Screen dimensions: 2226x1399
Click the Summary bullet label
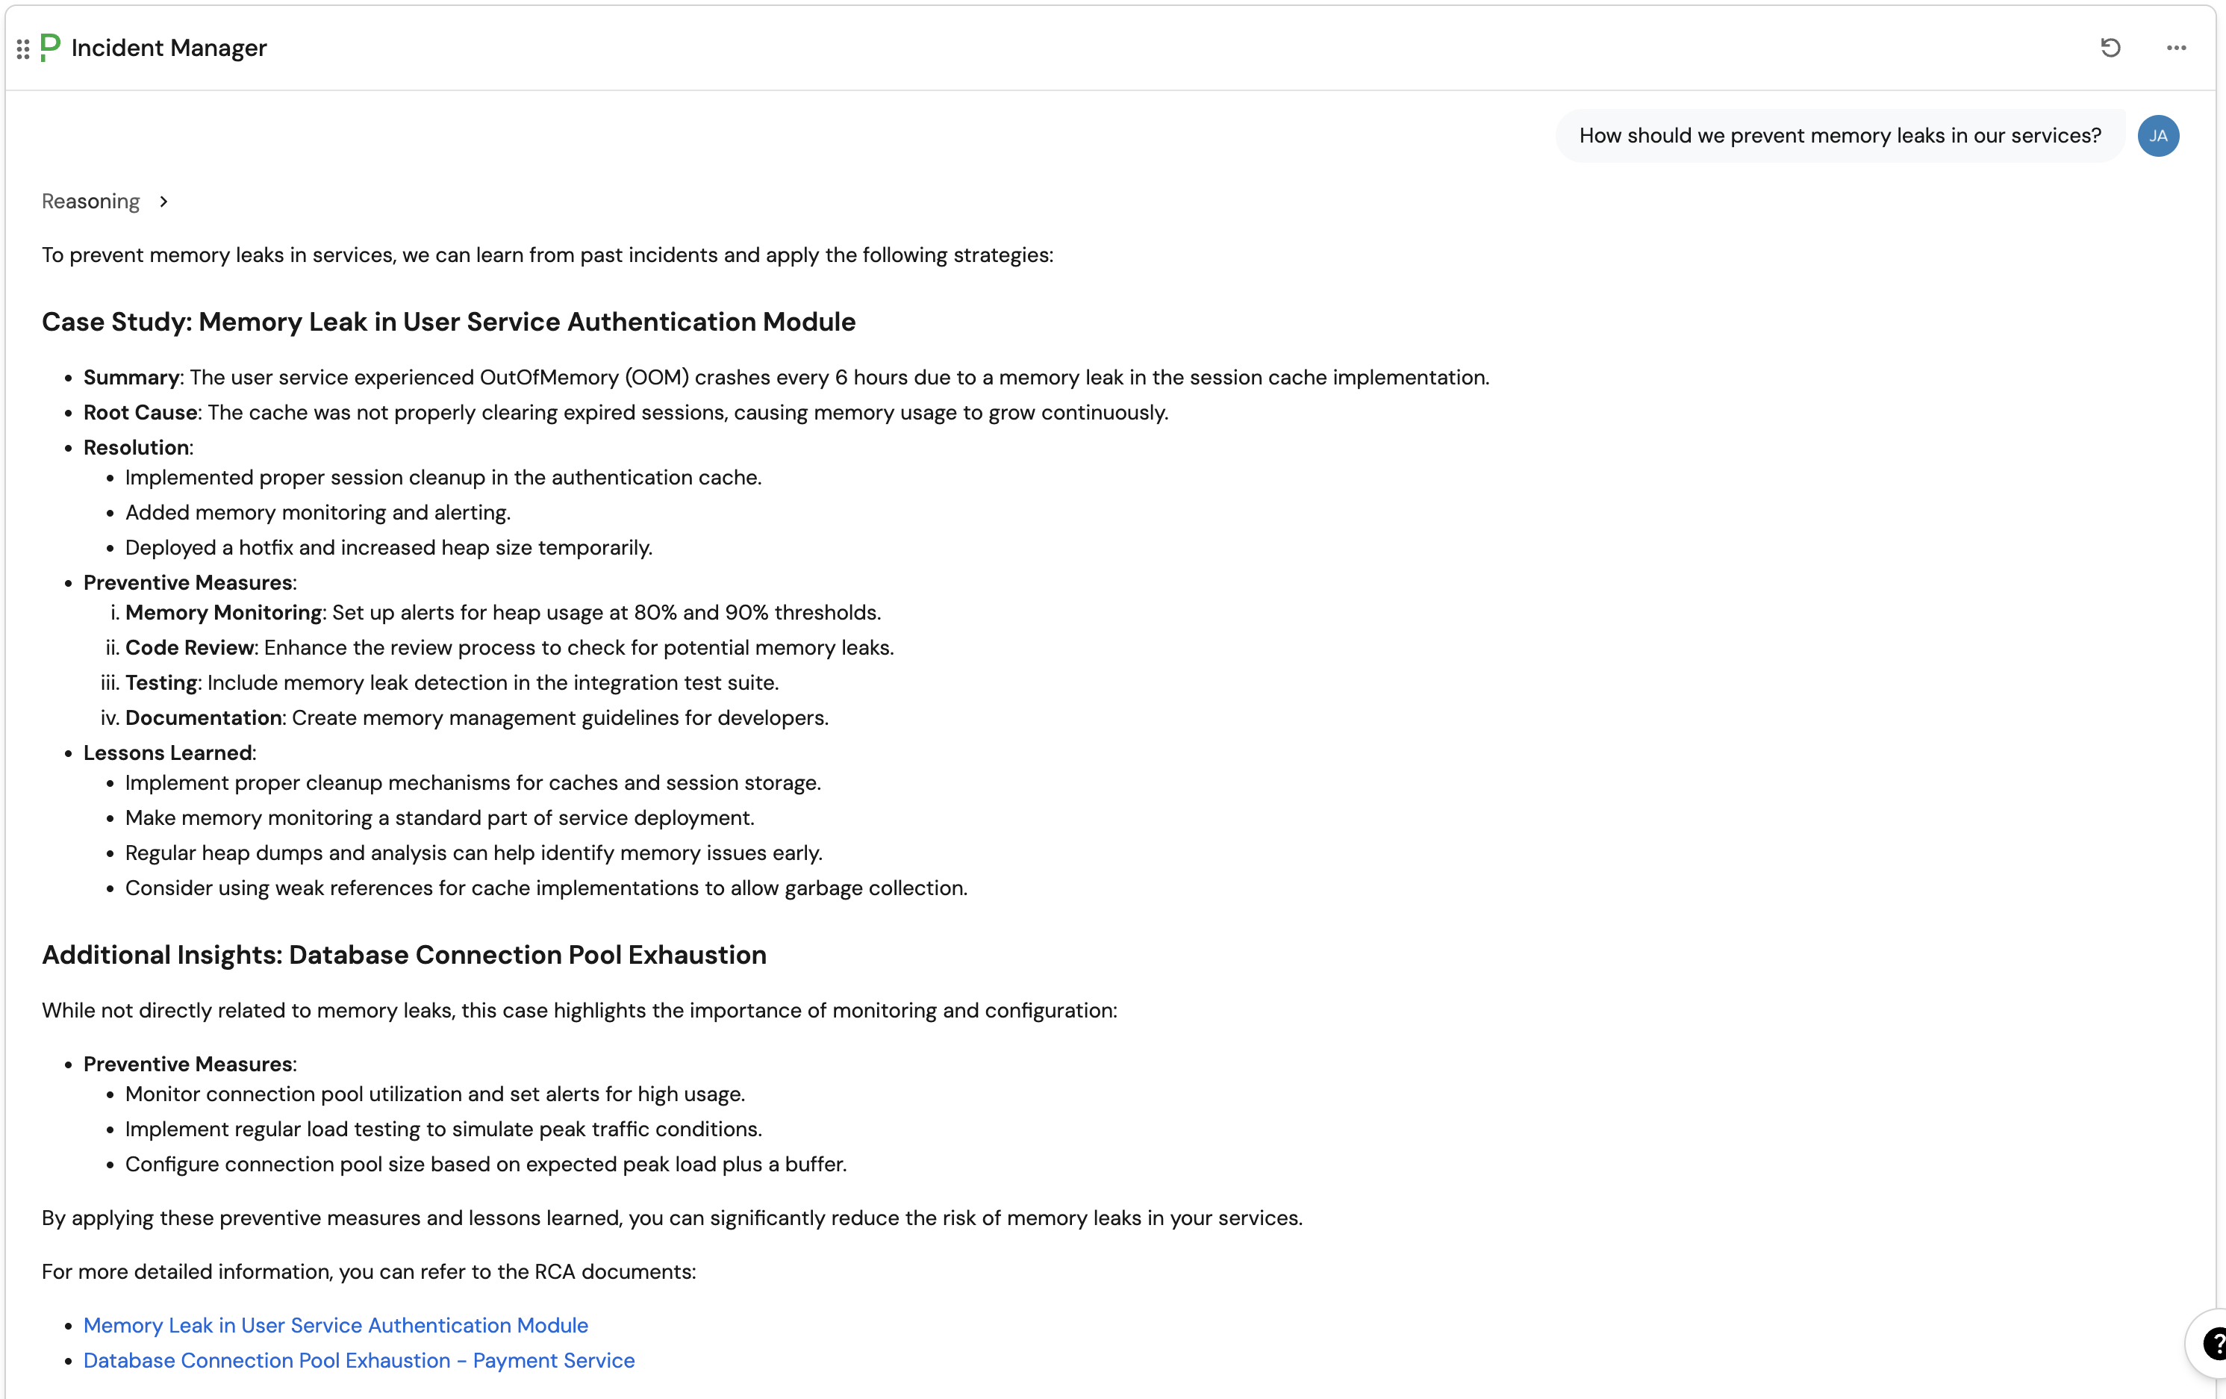pyautogui.click(x=131, y=377)
